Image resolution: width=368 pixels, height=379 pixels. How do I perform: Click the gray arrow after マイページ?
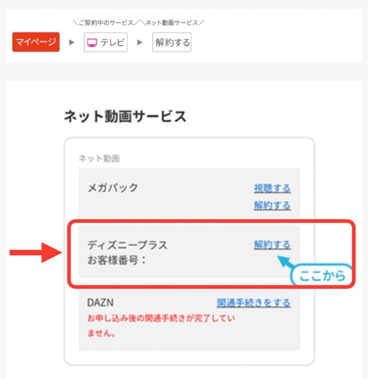coord(72,42)
